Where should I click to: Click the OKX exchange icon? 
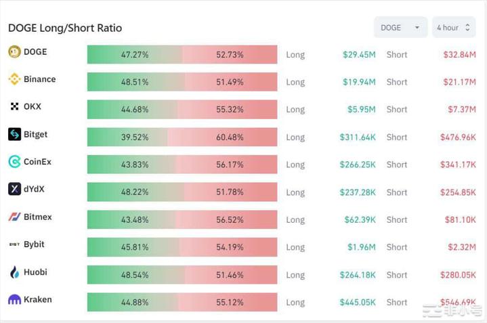pyautogui.click(x=14, y=107)
